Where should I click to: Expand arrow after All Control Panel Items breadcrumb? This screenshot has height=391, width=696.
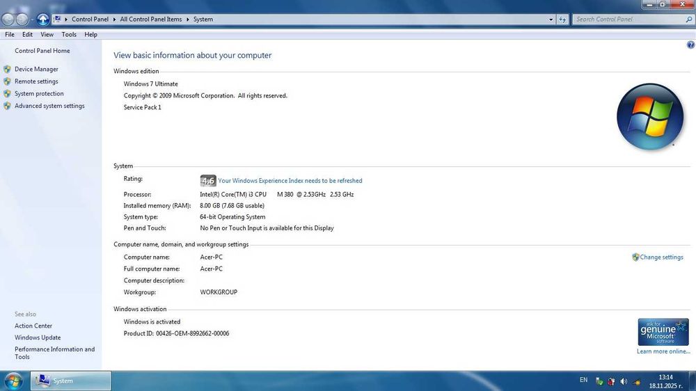[x=187, y=19]
